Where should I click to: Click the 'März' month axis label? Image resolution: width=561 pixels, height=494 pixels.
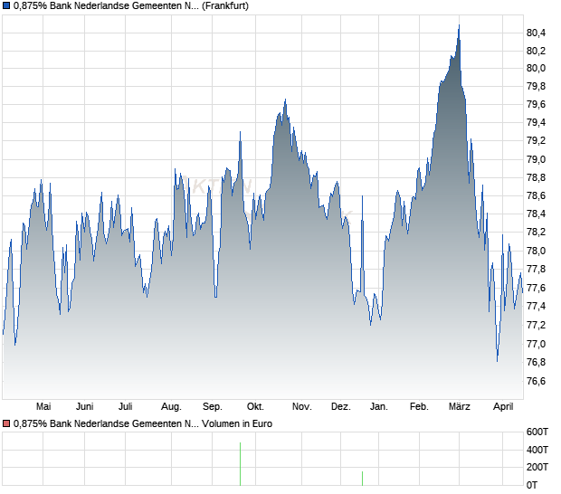click(460, 407)
